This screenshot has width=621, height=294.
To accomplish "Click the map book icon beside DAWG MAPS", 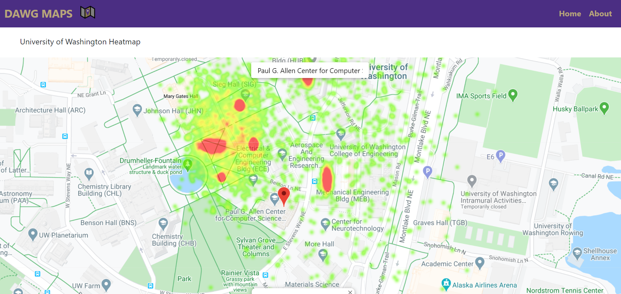I will [88, 13].
